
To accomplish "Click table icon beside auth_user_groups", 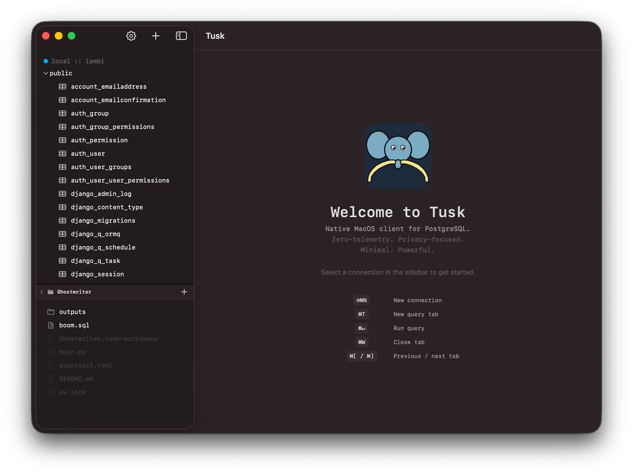I will pos(62,167).
